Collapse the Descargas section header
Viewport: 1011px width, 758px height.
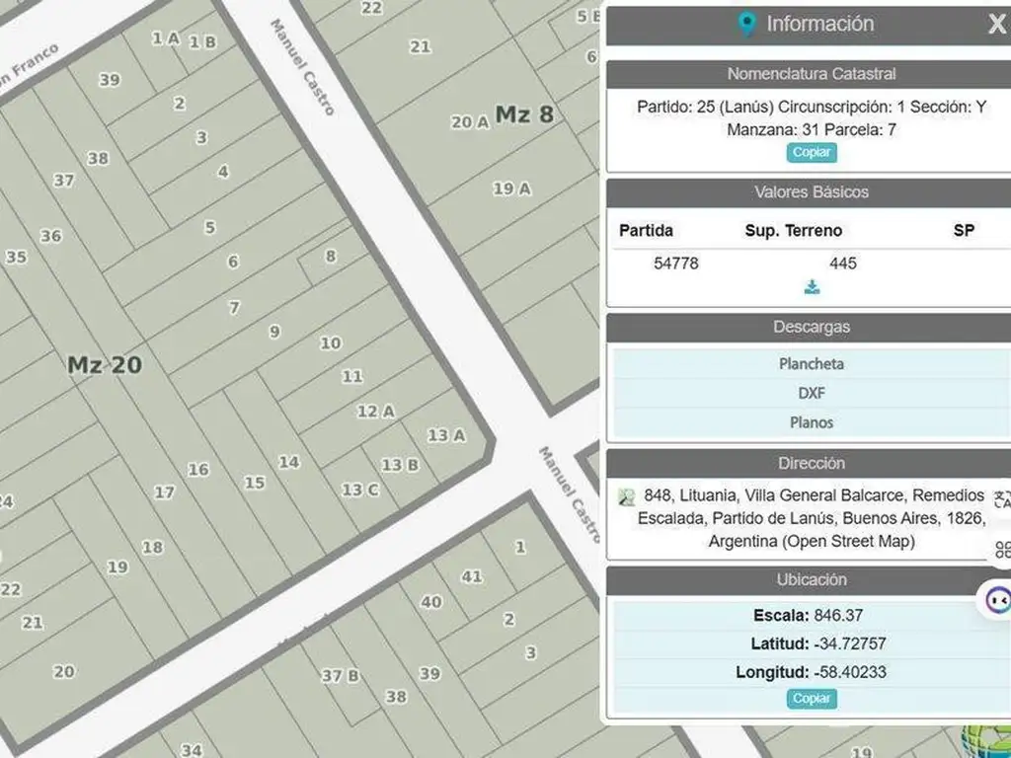pos(811,327)
